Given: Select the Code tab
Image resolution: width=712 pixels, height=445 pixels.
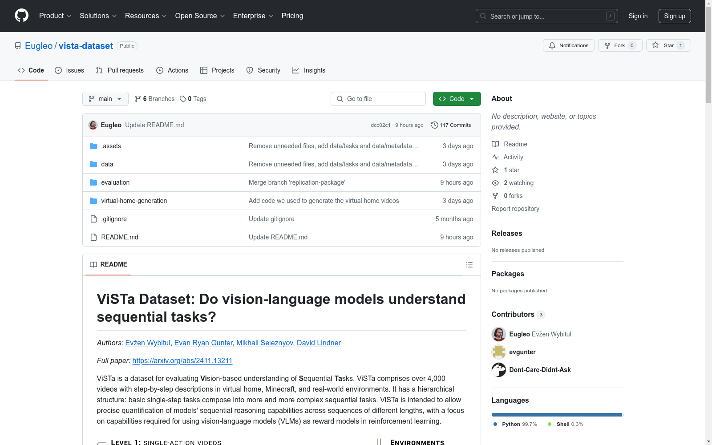Looking at the screenshot, I should click(31, 70).
